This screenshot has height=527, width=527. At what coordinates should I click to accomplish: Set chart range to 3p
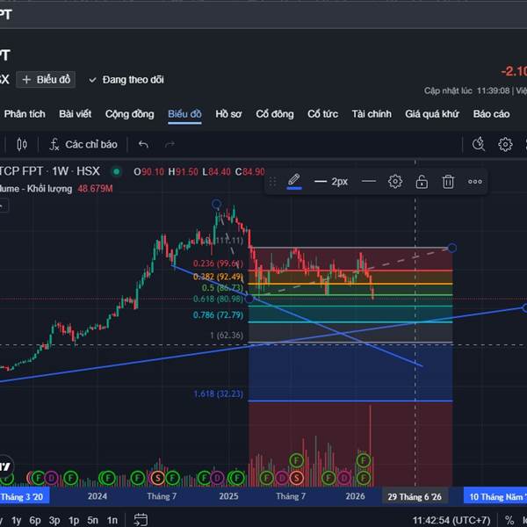coord(54,520)
